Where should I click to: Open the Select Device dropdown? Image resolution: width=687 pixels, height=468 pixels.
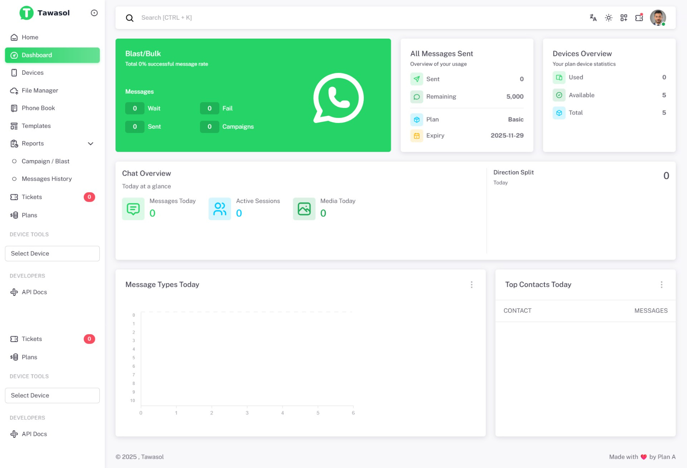[52, 253]
